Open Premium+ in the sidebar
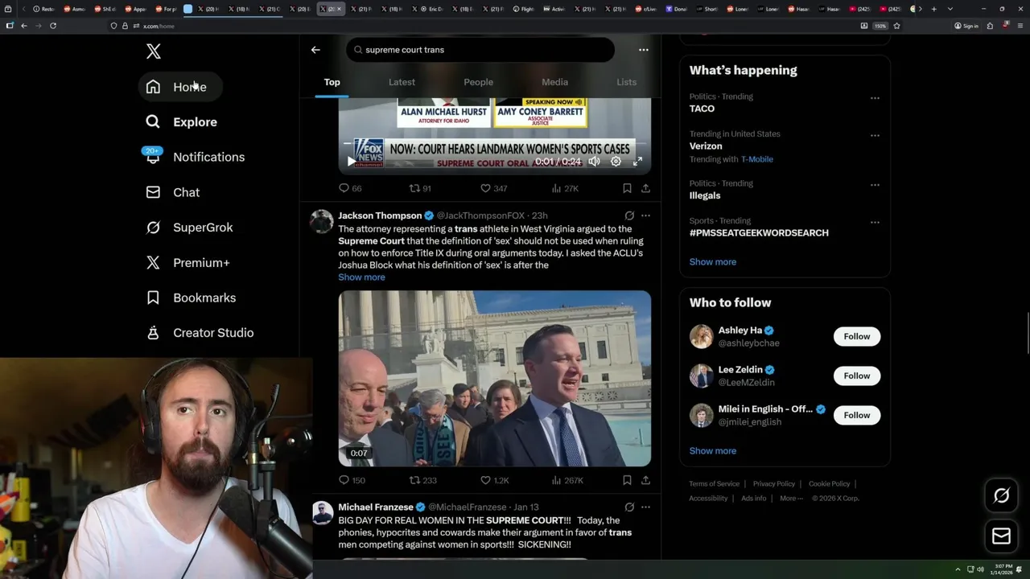 tap(188, 263)
